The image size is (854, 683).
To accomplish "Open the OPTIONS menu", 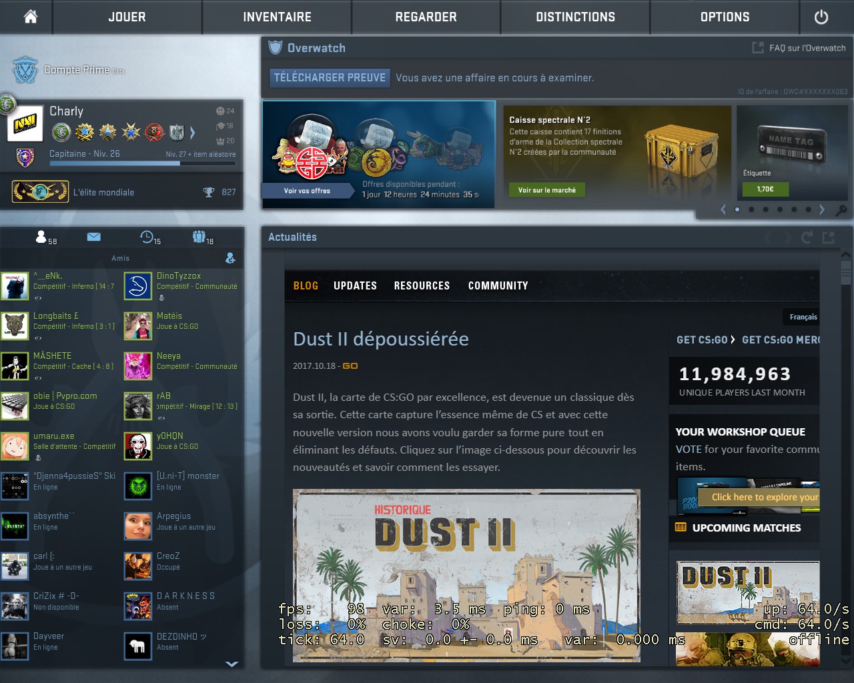I will pos(725,17).
